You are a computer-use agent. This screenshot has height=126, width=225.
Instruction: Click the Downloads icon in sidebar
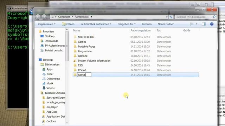tap(42, 41)
